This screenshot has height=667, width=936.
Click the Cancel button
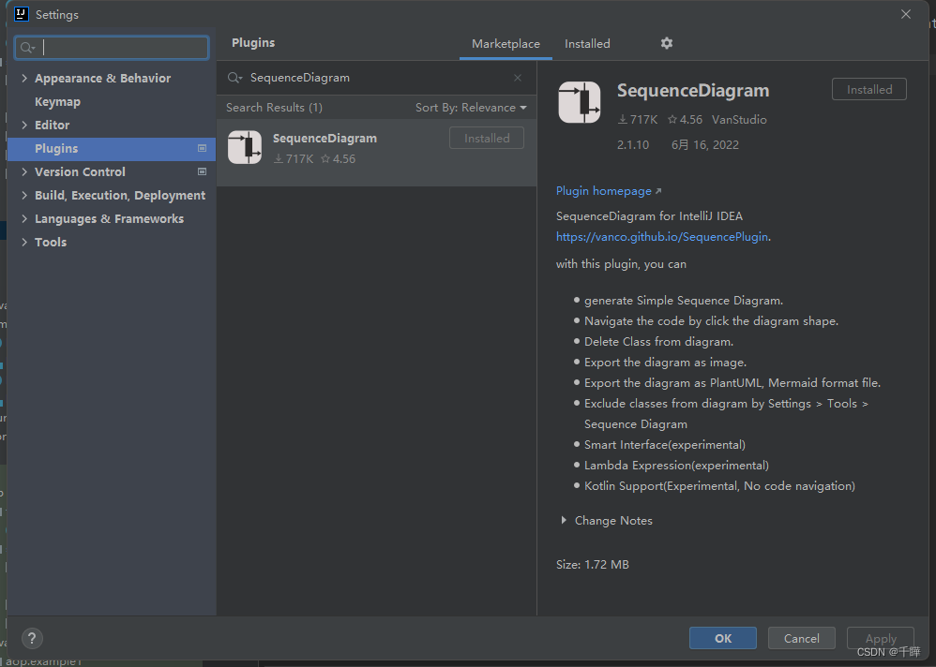tap(801, 638)
